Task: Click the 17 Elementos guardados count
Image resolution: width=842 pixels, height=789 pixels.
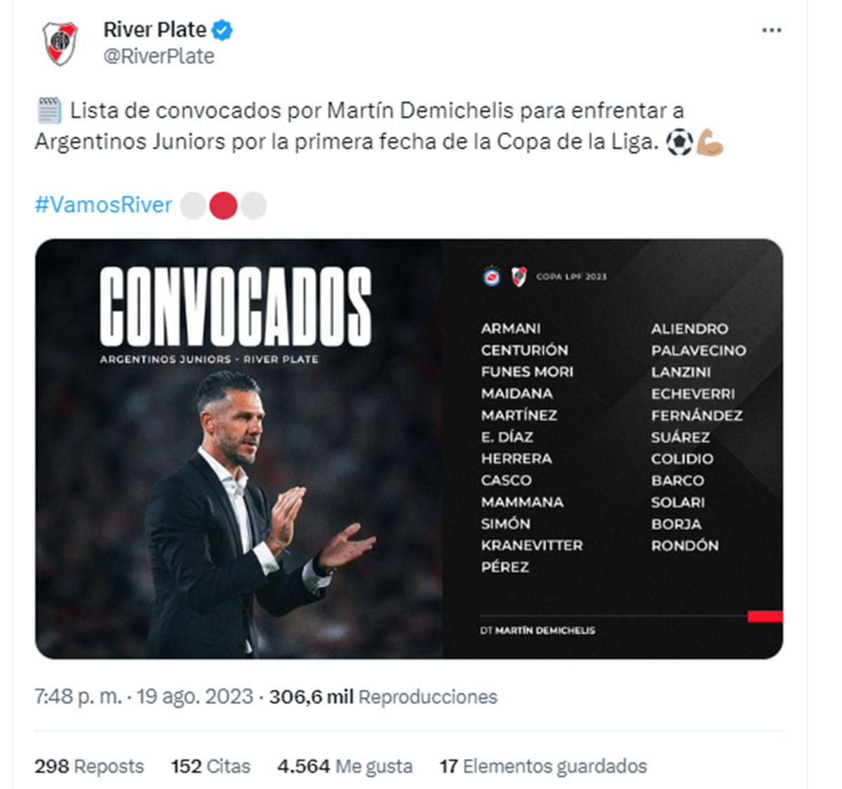Action: point(543,766)
